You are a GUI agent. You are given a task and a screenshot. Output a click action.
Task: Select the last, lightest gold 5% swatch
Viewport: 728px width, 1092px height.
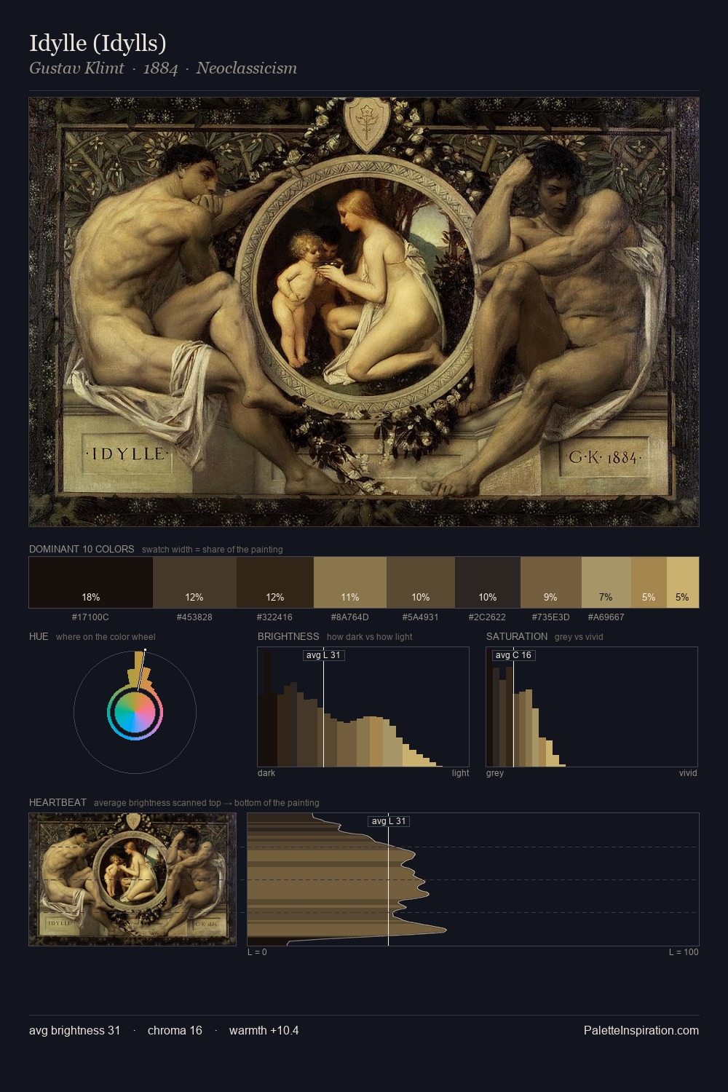click(x=683, y=582)
